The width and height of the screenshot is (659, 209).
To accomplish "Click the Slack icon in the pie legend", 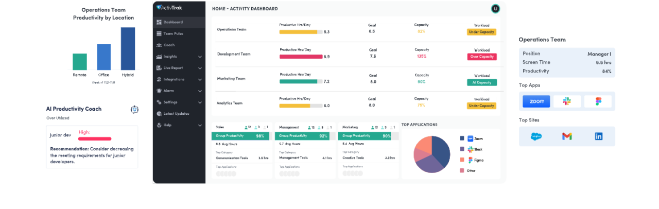I will pyautogui.click(x=471, y=149).
